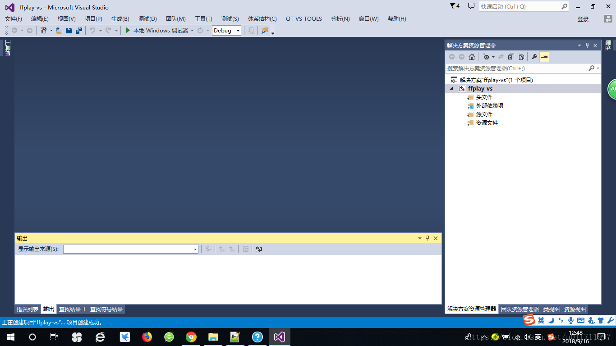Screen dimensions: 616x346
Task: Select the 头文件 folder
Action: click(x=484, y=97)
